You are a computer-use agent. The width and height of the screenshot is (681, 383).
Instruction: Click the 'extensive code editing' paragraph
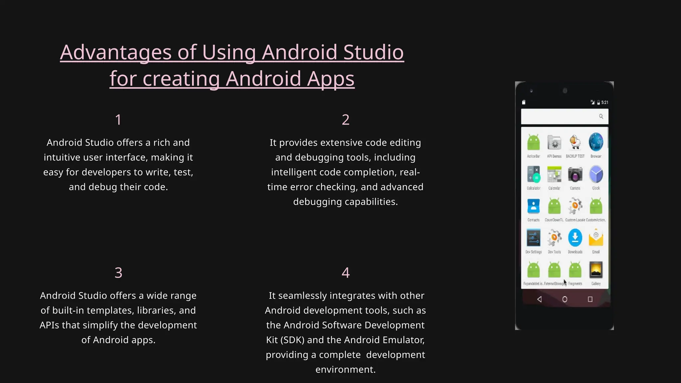pos(345,172)
